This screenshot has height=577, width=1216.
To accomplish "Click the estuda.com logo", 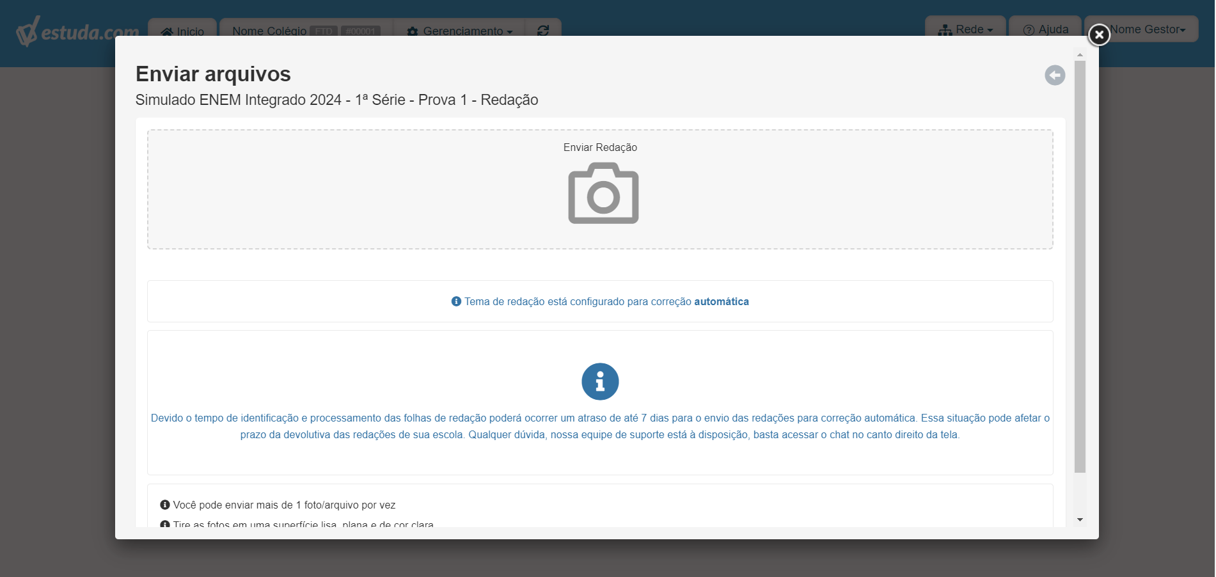I will coord(77,31).
